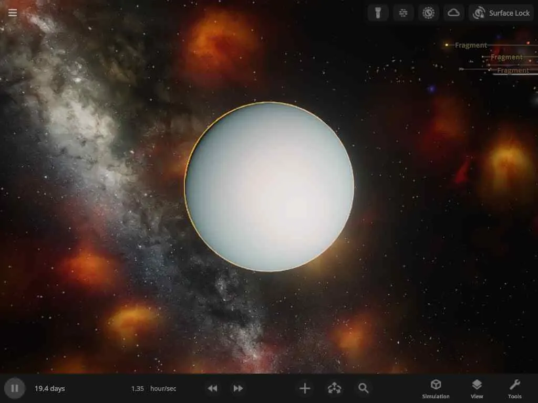
Task: Click the 19.4 days elapsed time
Action: [50, 389]
